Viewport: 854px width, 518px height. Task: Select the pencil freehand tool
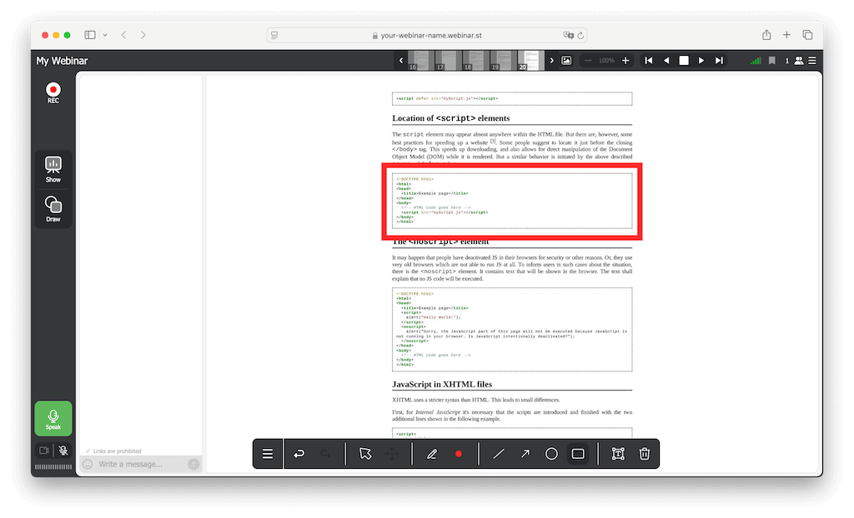tap(432, 454)
